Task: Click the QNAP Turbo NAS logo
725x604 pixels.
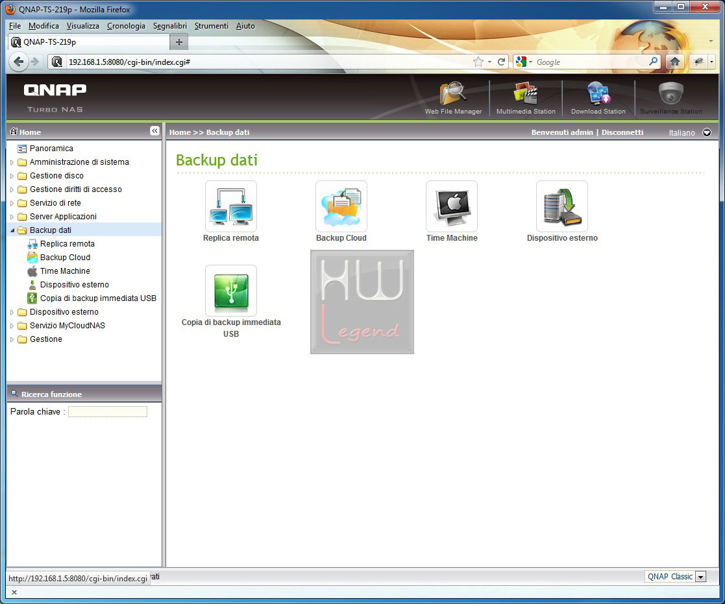Action: (55, 97)
